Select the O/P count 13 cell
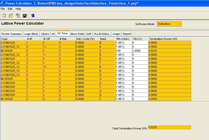The image size is (209, 140). pyautogui.click(x=51, y=47)
